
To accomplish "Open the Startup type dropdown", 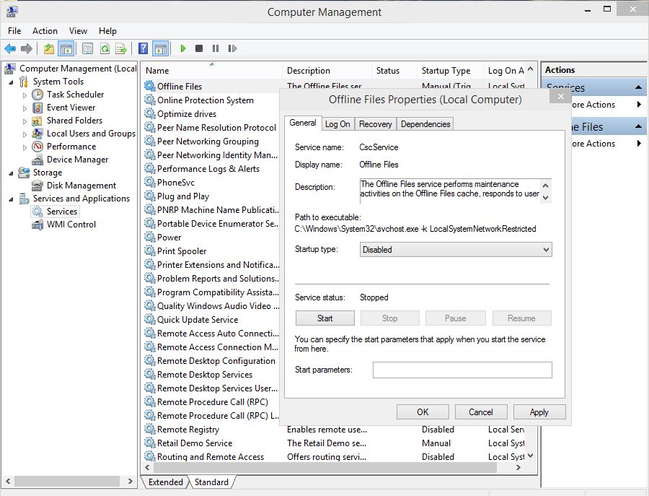I will point(456,250).
